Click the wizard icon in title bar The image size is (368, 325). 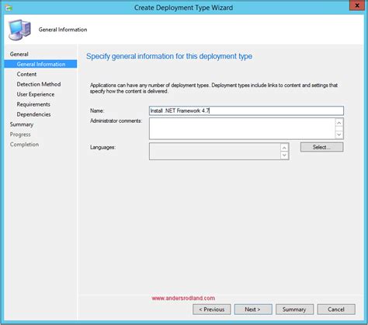pos(9,8)
